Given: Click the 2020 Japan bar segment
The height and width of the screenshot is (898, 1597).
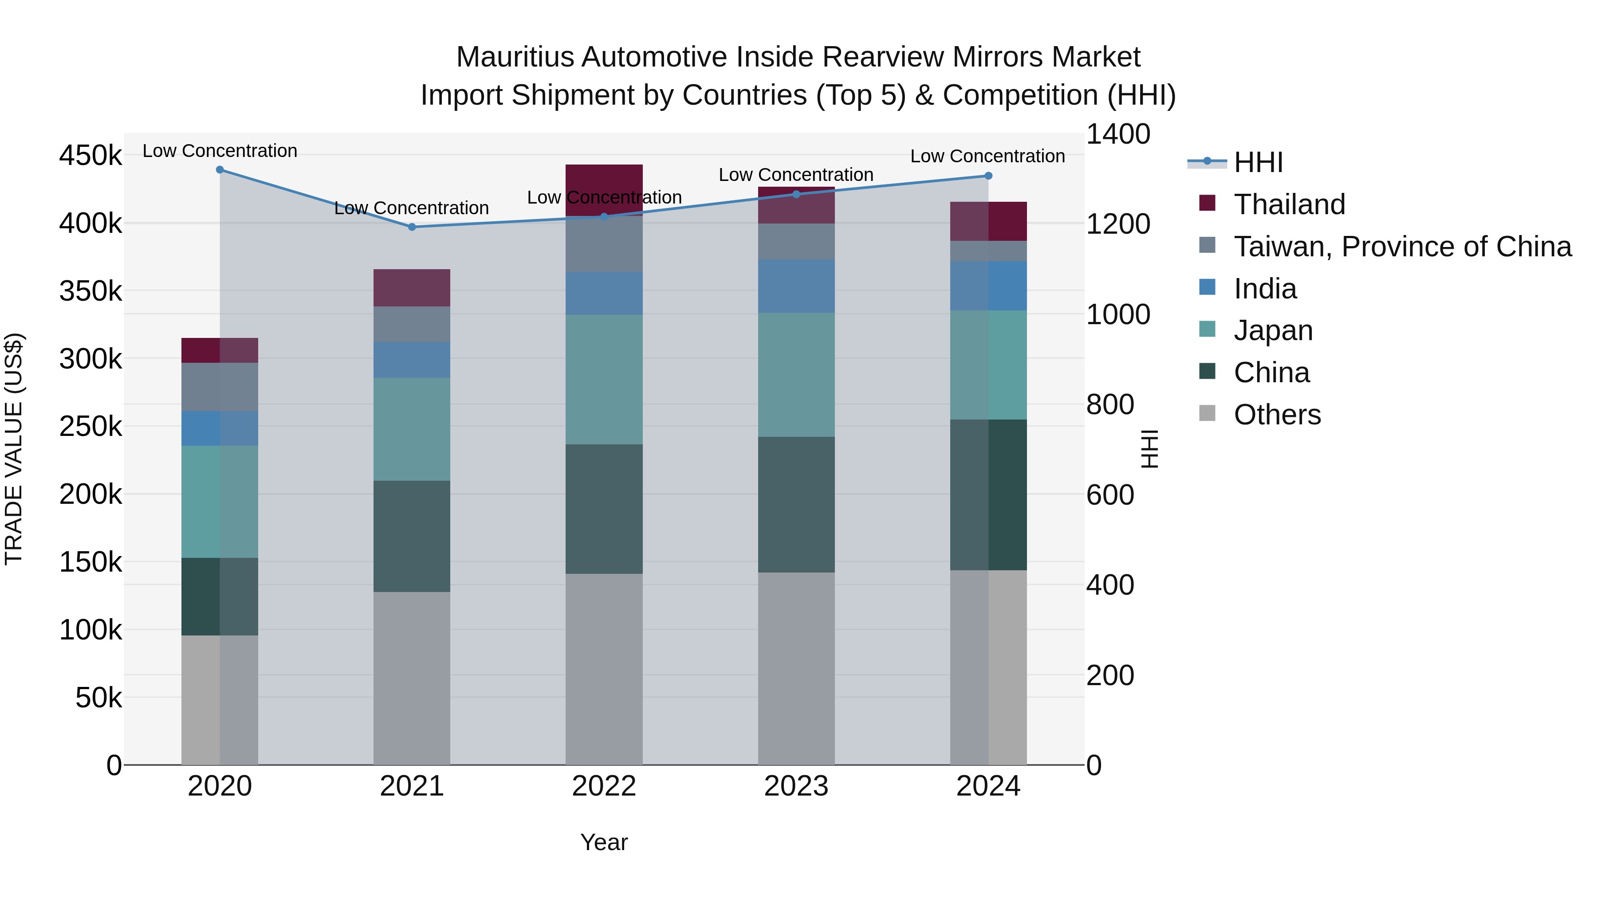Looking at the screenshot, I should pyautogui.click(x=220, y=502).
